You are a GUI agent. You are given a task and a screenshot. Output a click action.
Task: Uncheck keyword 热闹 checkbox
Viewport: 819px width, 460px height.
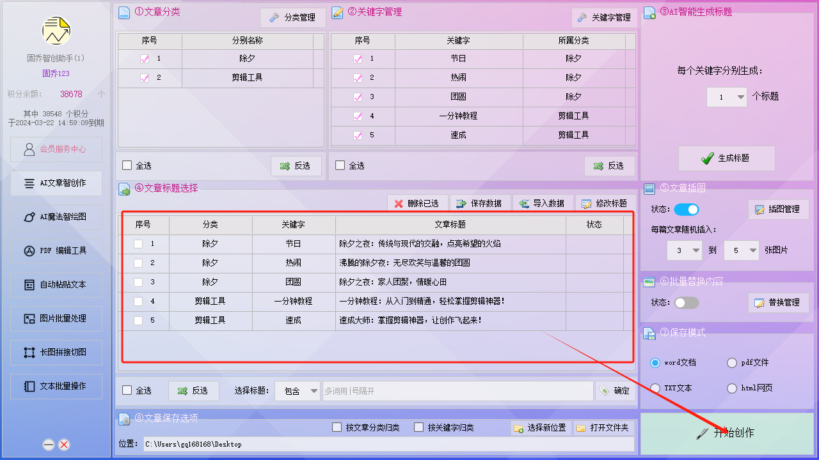pyautogui.click(x=358, y=77)
